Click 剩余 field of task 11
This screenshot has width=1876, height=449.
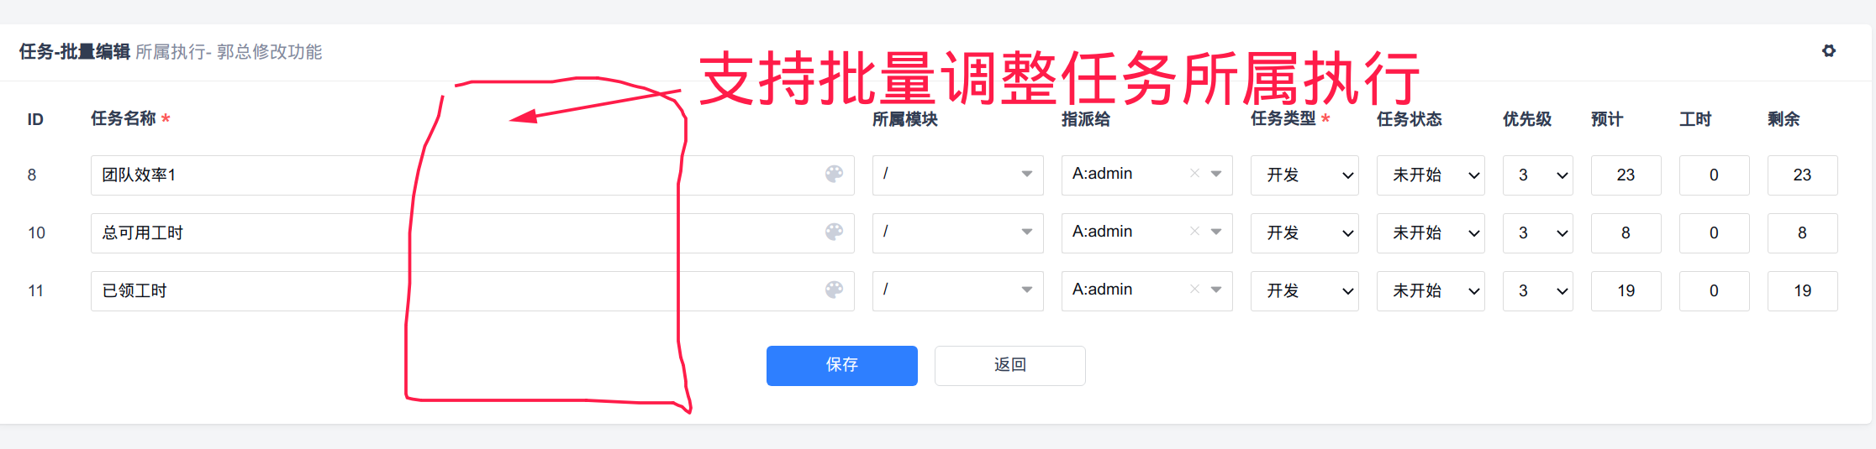pos(1802,290)
